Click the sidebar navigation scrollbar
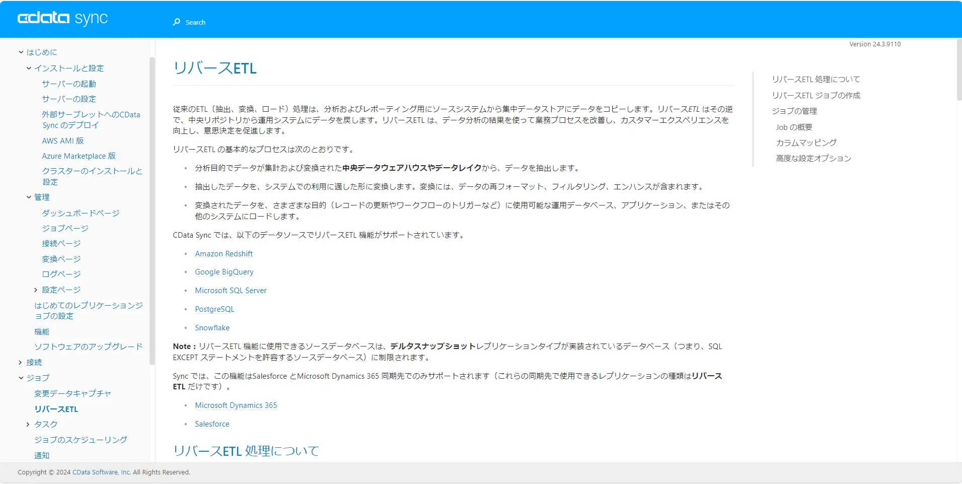Screen dimensions: 962x484 [x=152, y=211]
